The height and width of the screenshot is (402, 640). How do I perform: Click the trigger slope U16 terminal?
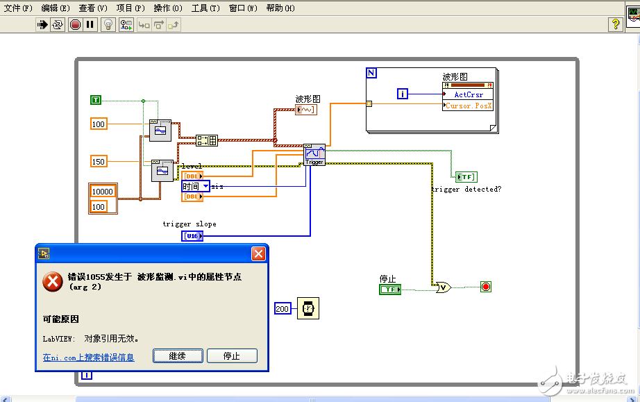pyautogui.click(x=192, y=236)
